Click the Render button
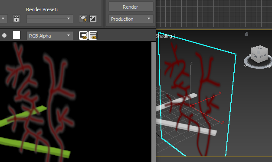The height and width of the screenshot is (162, 272). click(131, 7)
